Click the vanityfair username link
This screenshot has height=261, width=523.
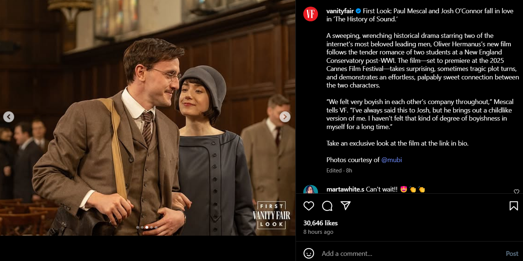point(340,11)
